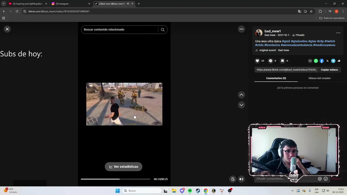
Task: Save the video with the bookmark icon
Action: (282, 61)
